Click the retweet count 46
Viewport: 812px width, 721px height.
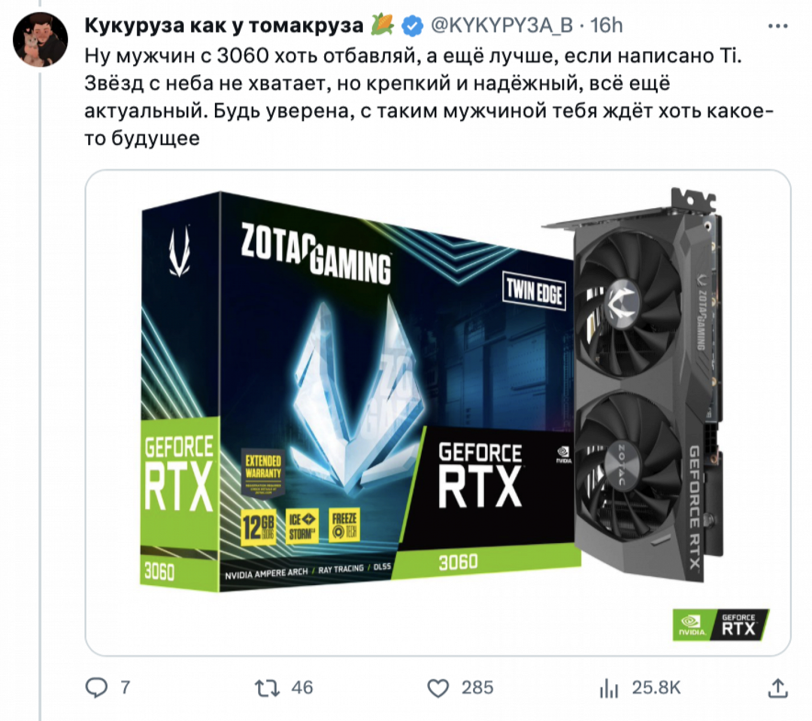point(302,687)
